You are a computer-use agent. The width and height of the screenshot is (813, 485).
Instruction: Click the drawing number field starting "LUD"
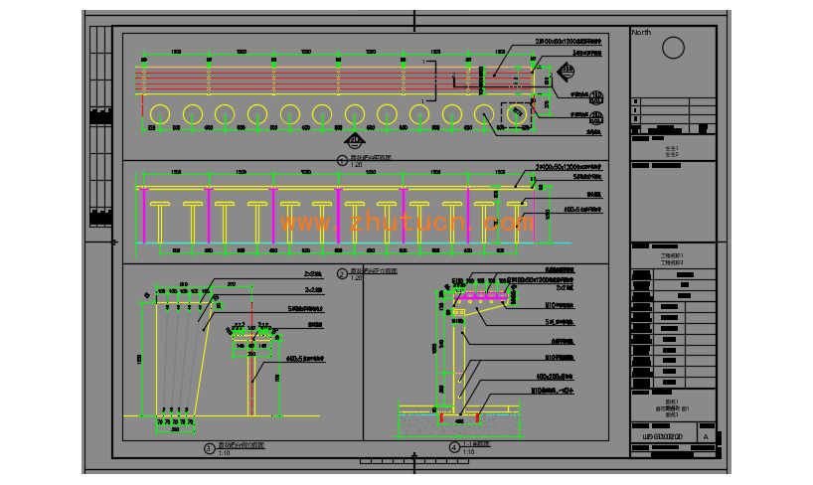coord(663,436)
